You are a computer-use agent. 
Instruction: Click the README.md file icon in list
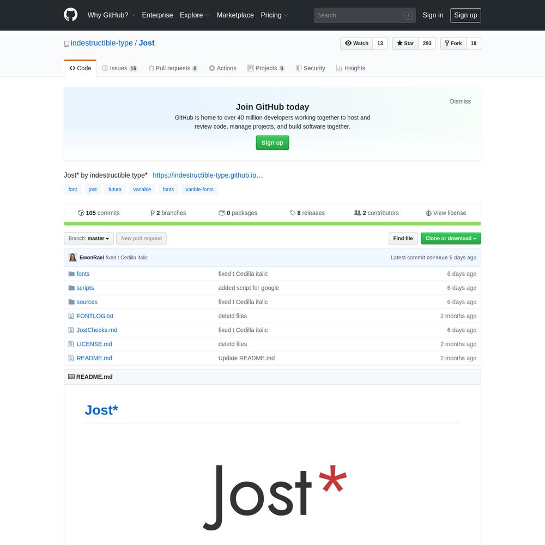coord(71,358)
